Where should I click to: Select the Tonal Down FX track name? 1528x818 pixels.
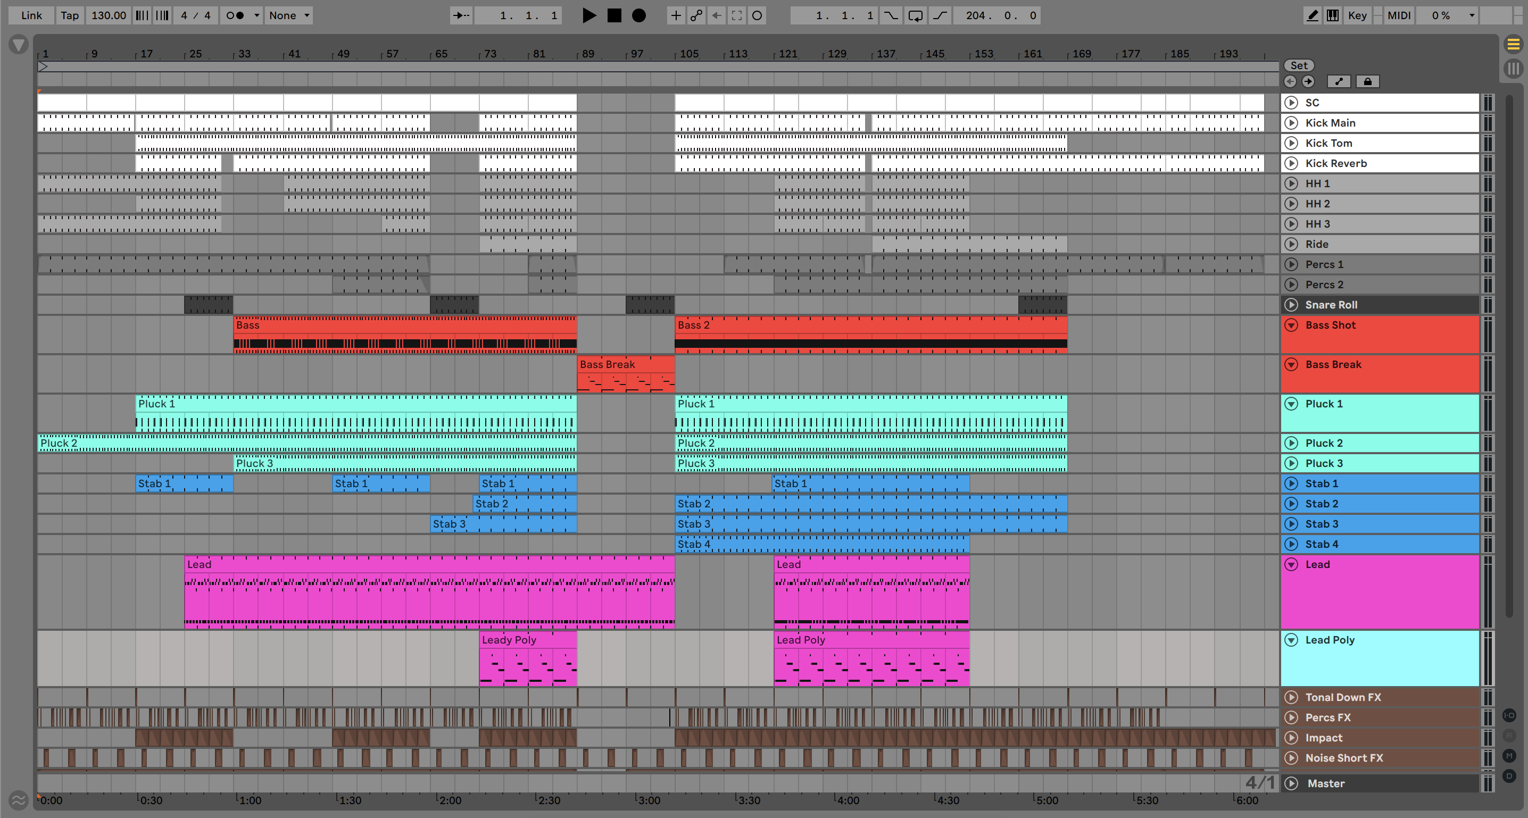1343,698
